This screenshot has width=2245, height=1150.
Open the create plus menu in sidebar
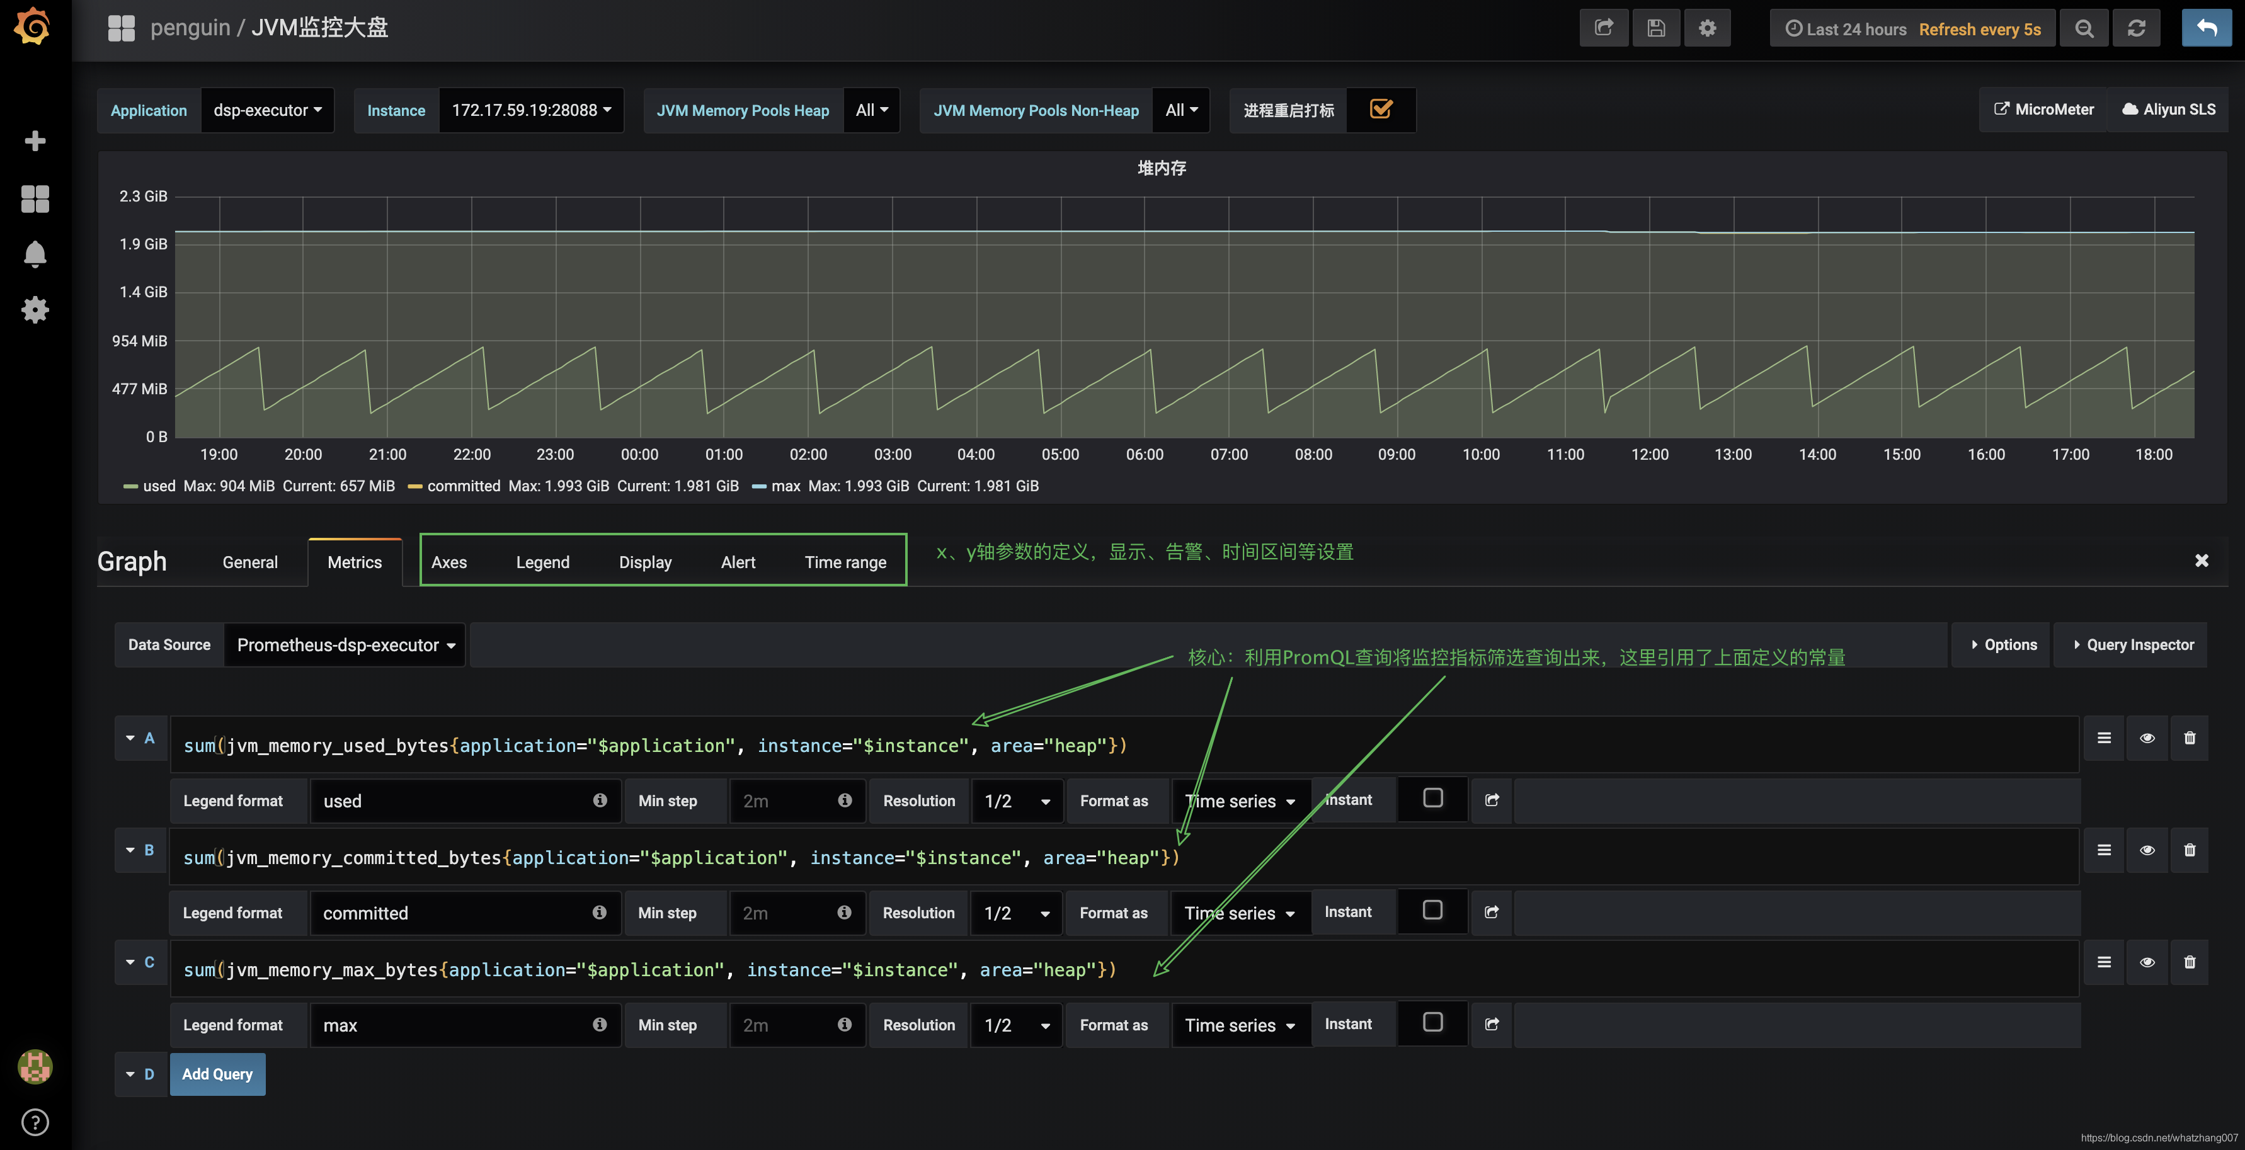(x=35, y=141)
